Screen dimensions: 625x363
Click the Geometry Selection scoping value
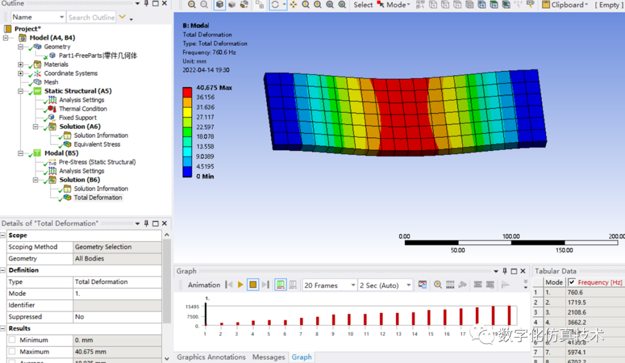[x=117, y=247]
